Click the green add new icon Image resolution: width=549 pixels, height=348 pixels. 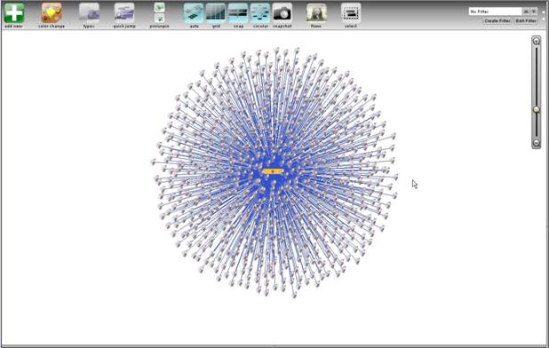[14, 13]
